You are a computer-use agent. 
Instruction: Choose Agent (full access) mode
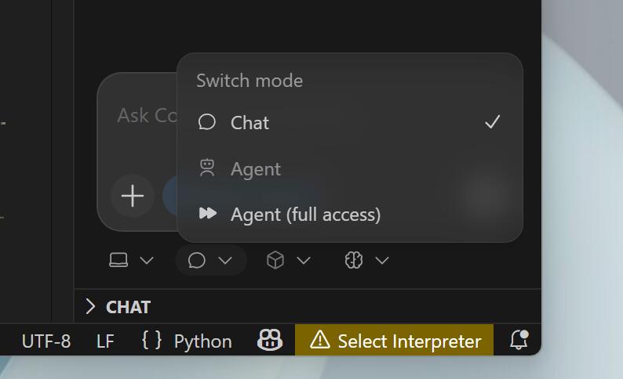(x=305, y=215)
